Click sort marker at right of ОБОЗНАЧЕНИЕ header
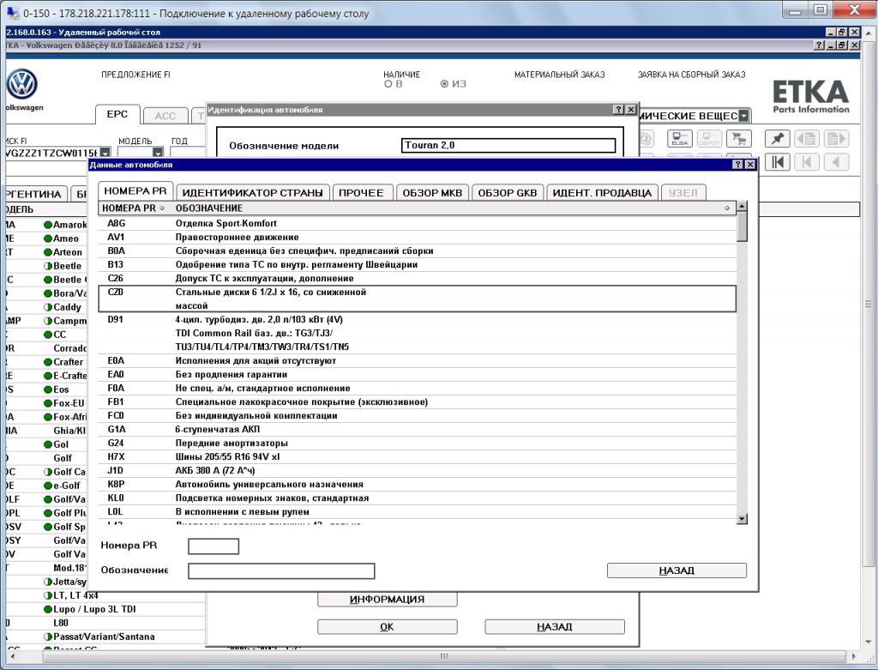Viewport: 878px width, 670px height. tap(727, 208)
